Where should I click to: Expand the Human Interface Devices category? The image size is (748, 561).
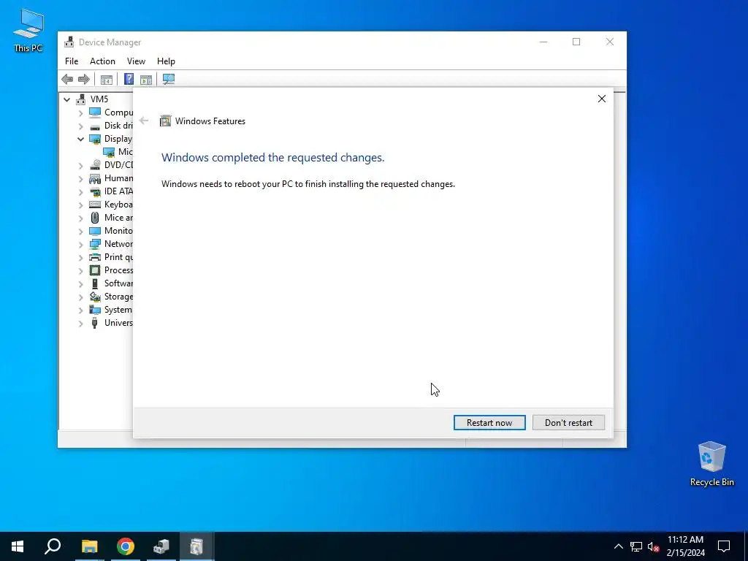click(x=80, y=179)
